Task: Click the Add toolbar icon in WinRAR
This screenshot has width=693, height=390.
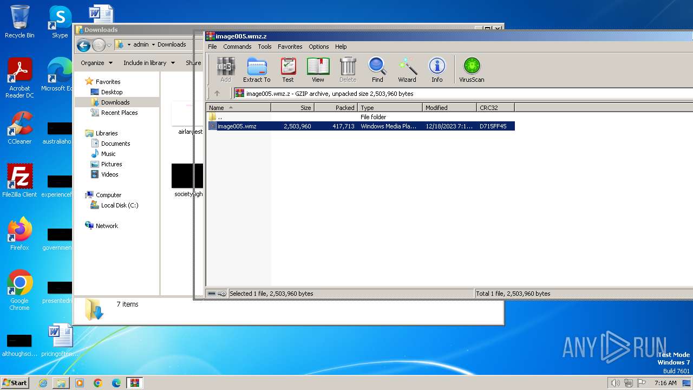Action: 225,70
